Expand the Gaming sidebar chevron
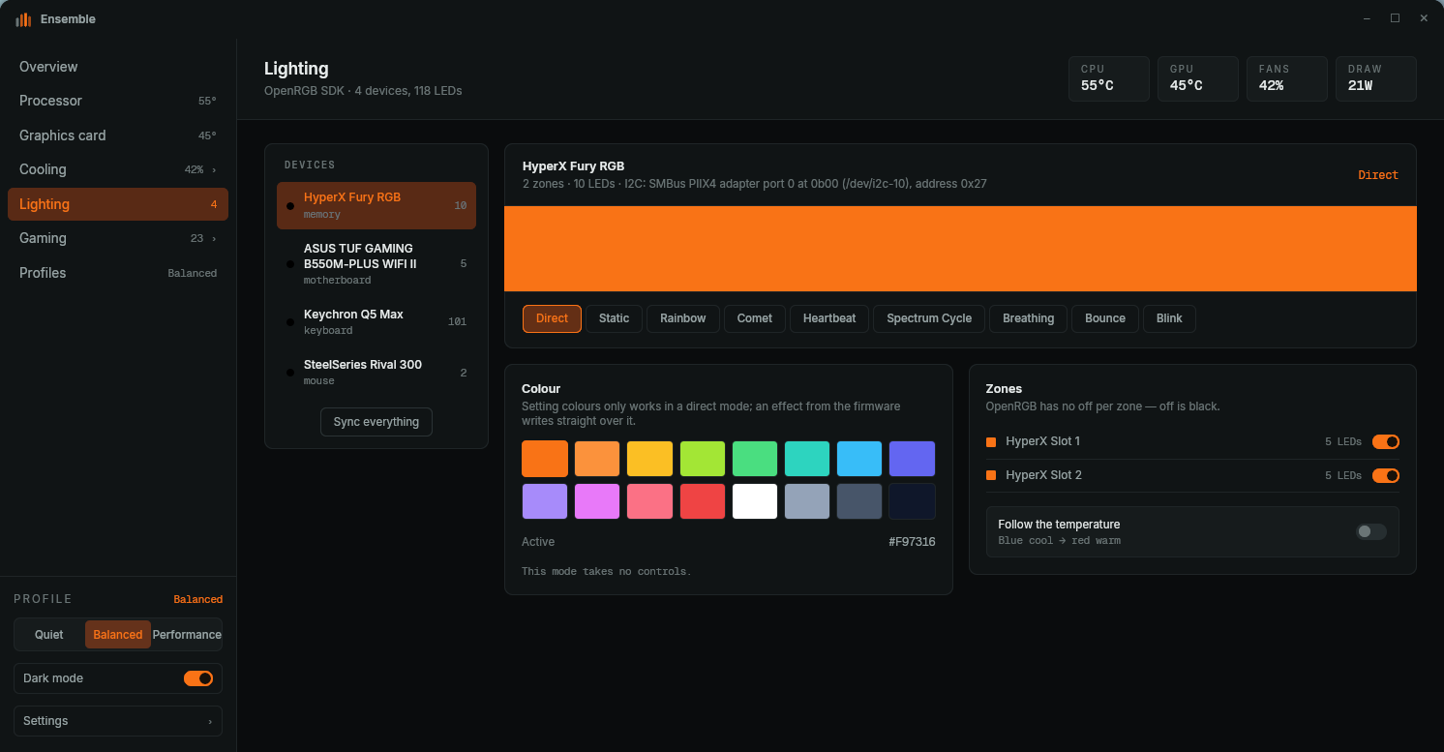 pyautogui.click(x=214, y=238)
